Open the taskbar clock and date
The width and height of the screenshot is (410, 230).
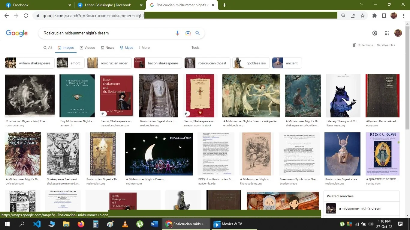click(384, 224)
